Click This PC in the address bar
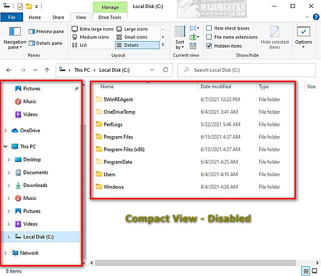 pyautogui.click(x=82, y=70)
